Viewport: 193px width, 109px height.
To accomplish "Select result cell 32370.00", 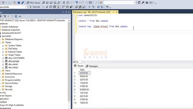I will pos(84,73).
